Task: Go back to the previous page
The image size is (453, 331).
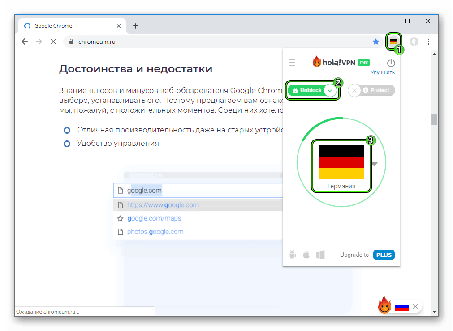Action: [25, 42]
